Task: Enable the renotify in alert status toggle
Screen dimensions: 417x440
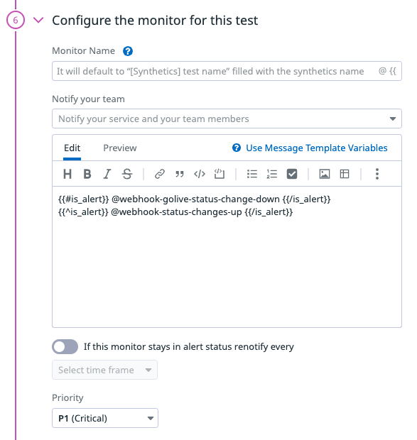Action: [x=65, y=346]
